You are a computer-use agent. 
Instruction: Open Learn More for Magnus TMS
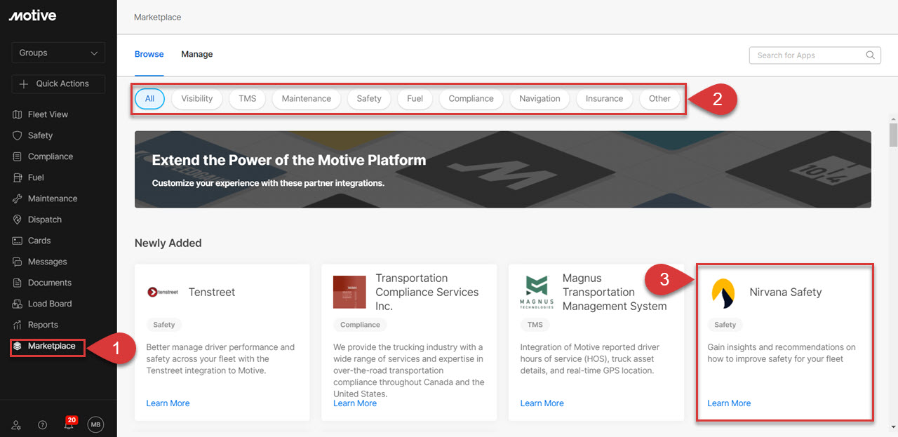542,403
